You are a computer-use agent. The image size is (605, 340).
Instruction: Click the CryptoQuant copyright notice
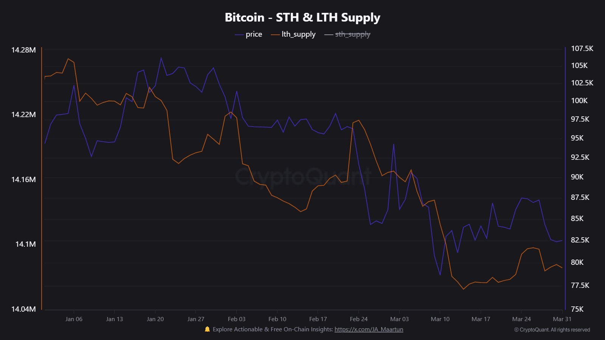pos(552,330)
